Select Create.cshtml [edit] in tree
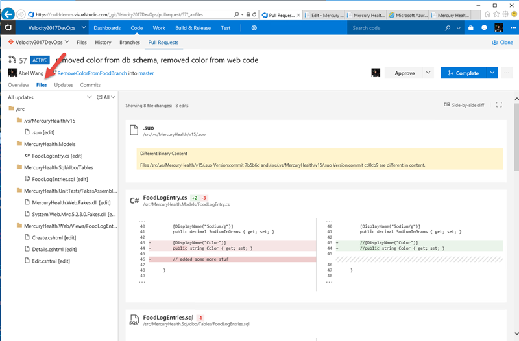This screenshot has width=519, height=341. [x=54, y=237]
